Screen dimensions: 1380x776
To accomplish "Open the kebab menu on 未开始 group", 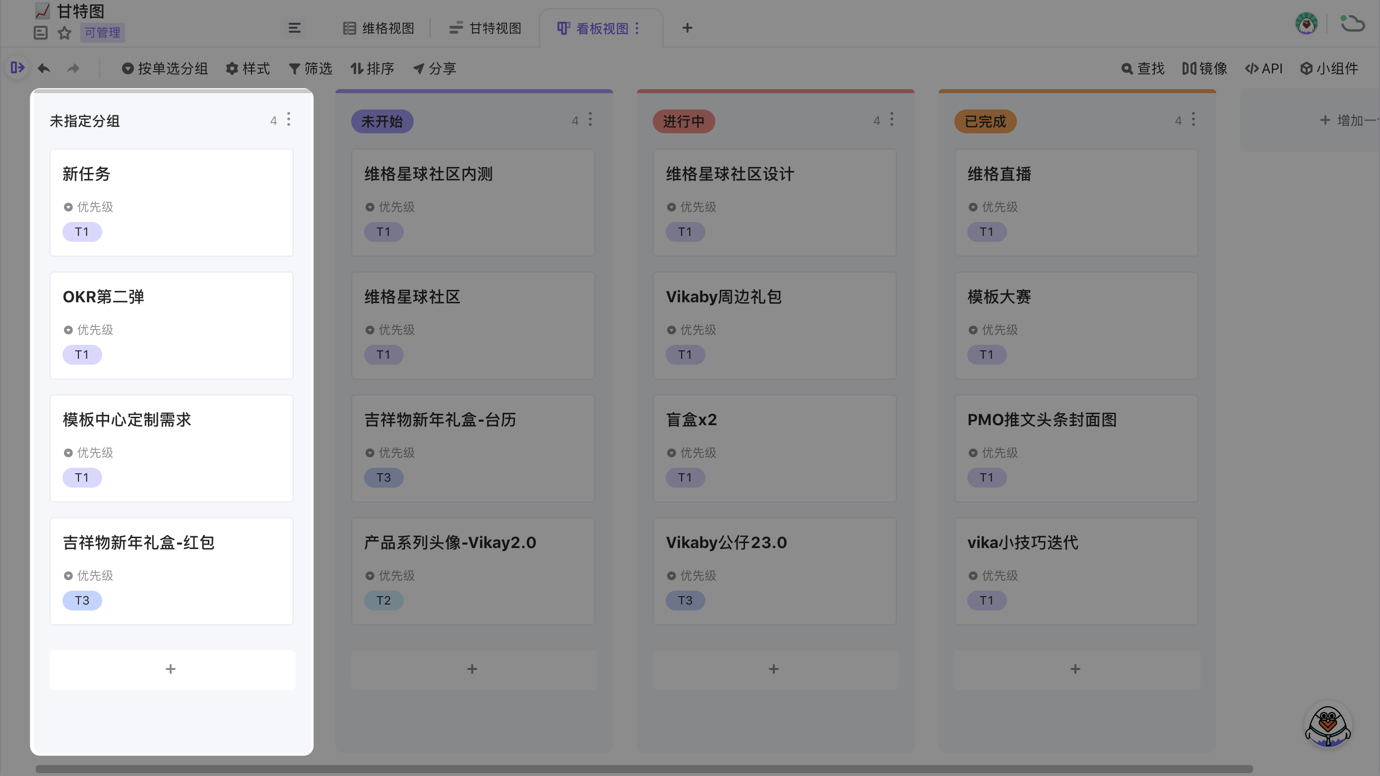I will coord(590,119).
